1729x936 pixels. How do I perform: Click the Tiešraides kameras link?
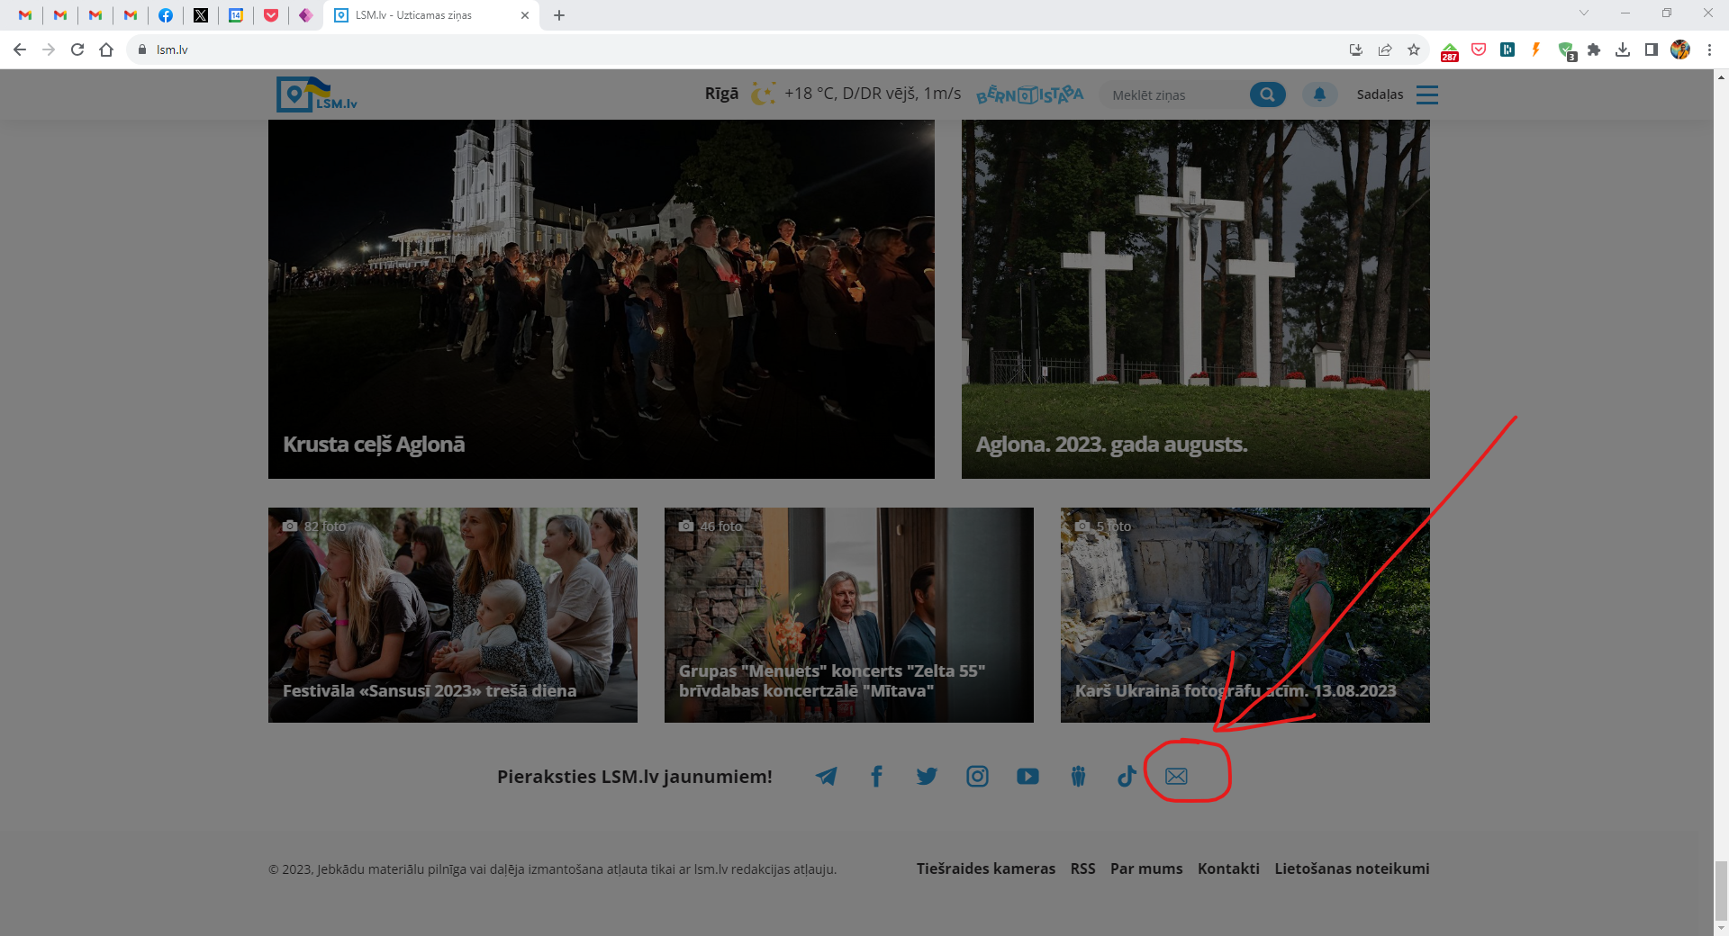coord(985,868)
